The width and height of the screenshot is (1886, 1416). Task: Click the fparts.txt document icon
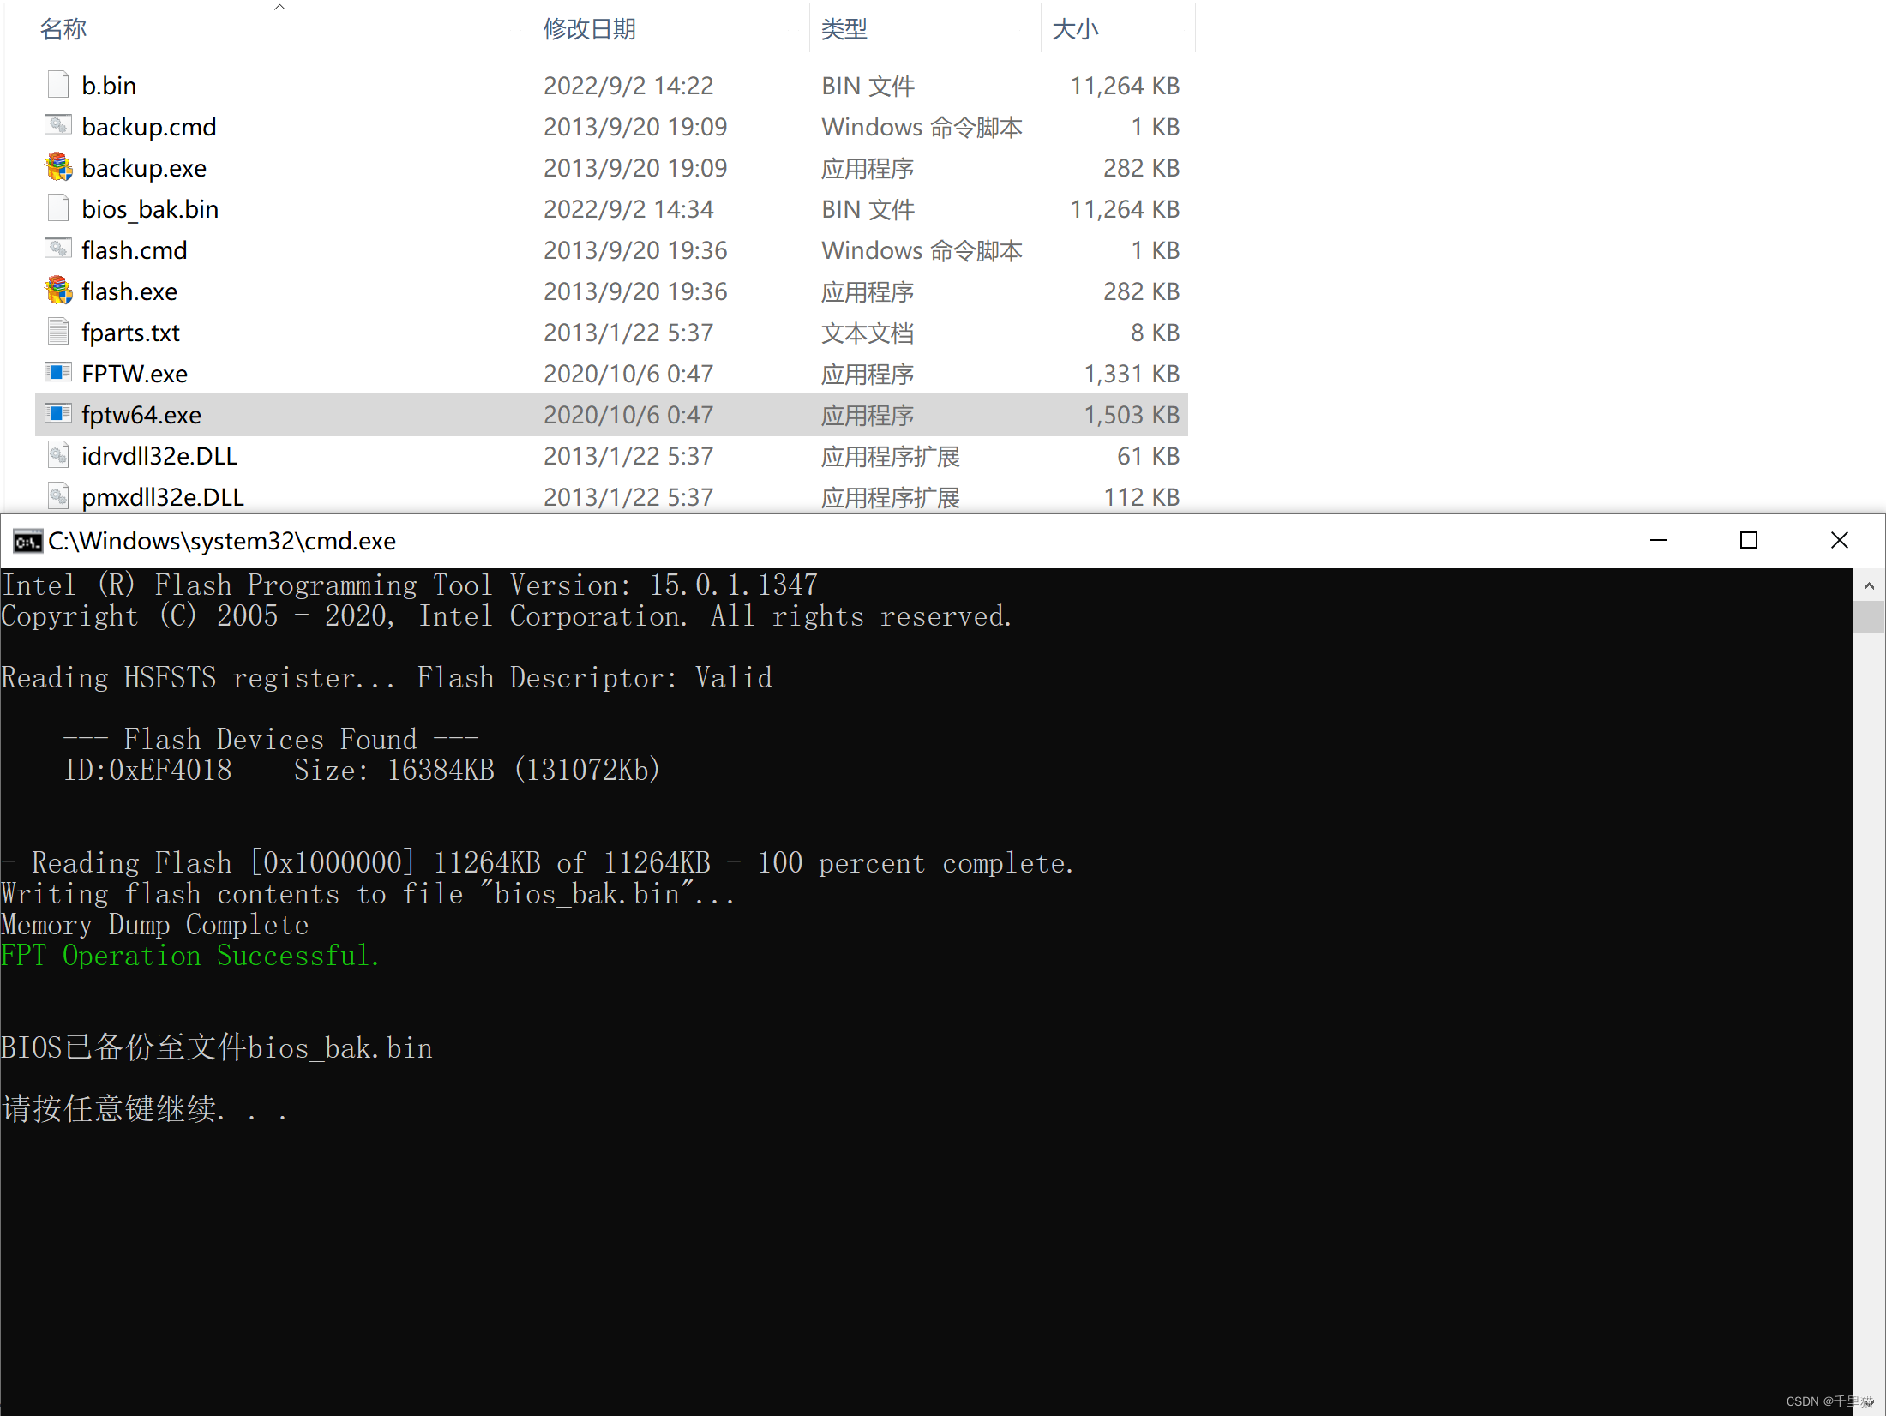[x=58, y=332]
